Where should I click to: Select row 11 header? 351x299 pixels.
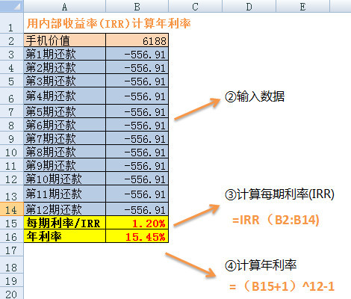[12, 165]
